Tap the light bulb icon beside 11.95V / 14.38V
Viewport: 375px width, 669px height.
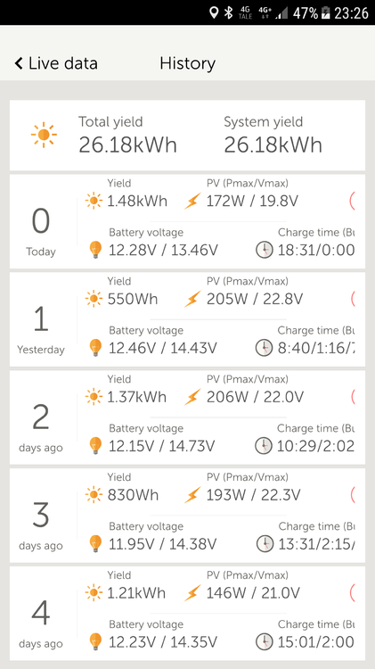coord(95,543)
